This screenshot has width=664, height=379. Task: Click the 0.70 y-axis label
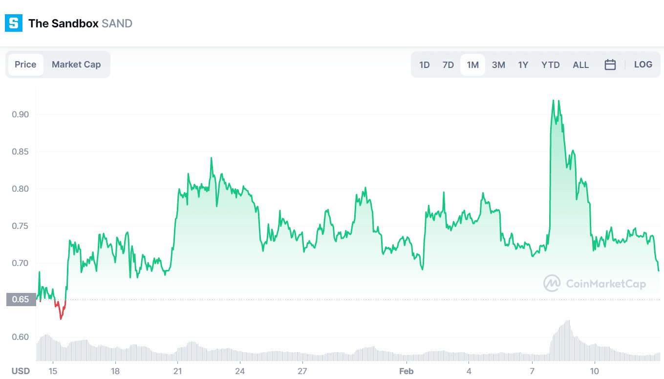(21, 263)
